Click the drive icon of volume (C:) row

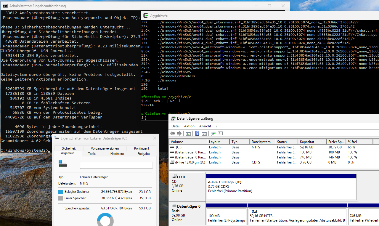(x=172, y=147)
